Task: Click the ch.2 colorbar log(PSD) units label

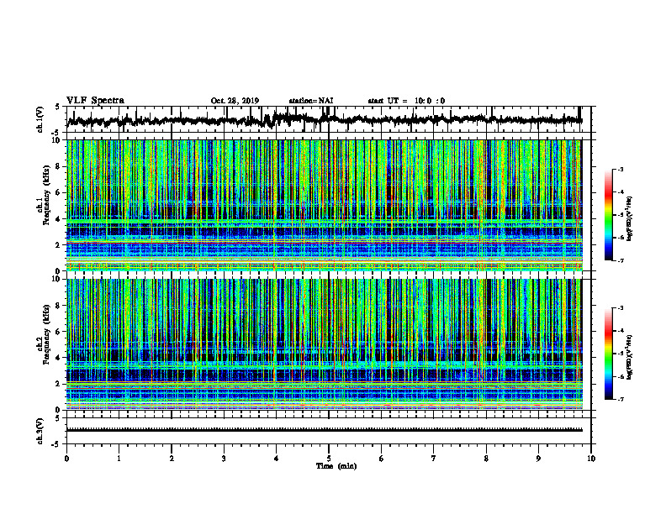Action: tap(630, 357)
